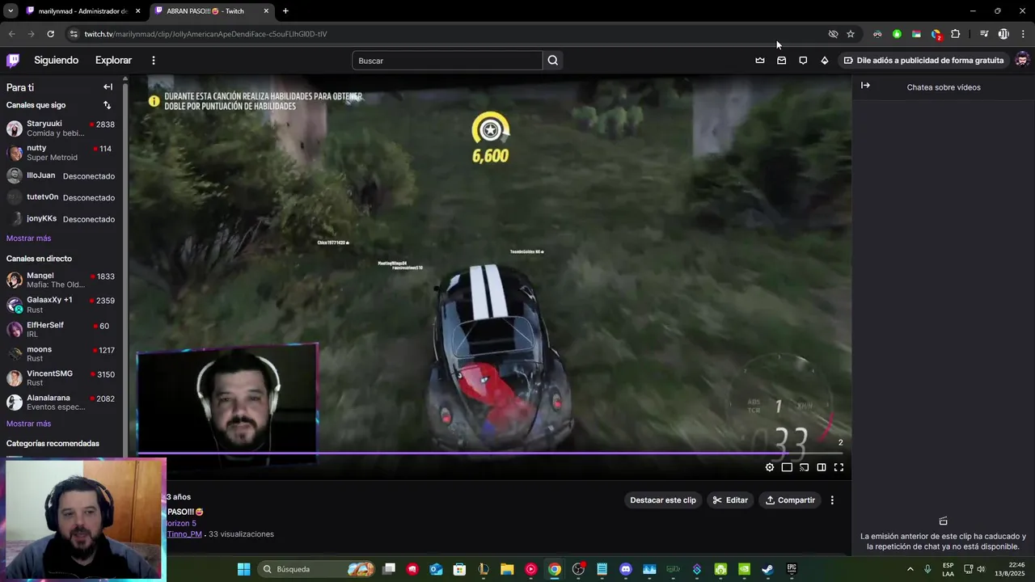Open moons Rust channel
This screenshot has width=1035, height=582.
click(x=61, y=354)
